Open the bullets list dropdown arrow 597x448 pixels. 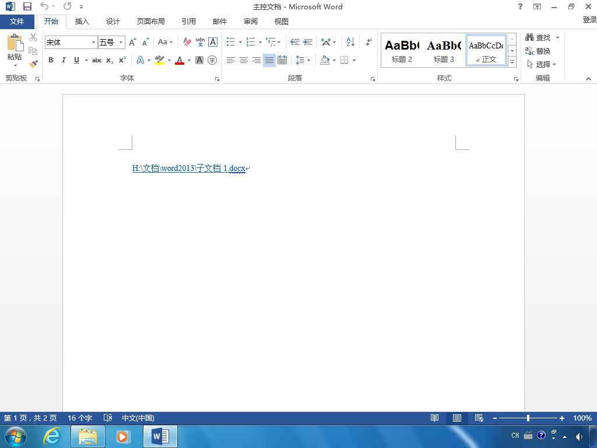pyautogui.click(x=240, y=42)
